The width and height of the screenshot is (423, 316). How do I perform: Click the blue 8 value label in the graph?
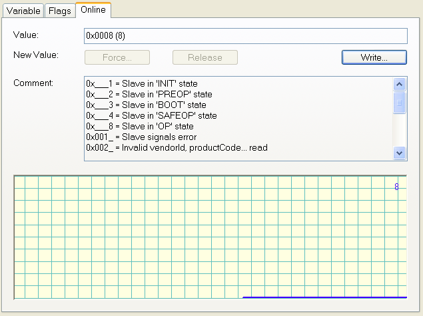(x=396, y=187)
